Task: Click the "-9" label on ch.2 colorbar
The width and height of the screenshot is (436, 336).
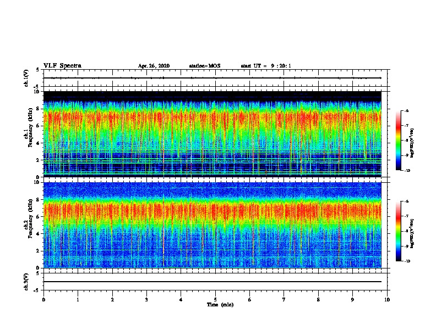Action: tap(406, 246)
